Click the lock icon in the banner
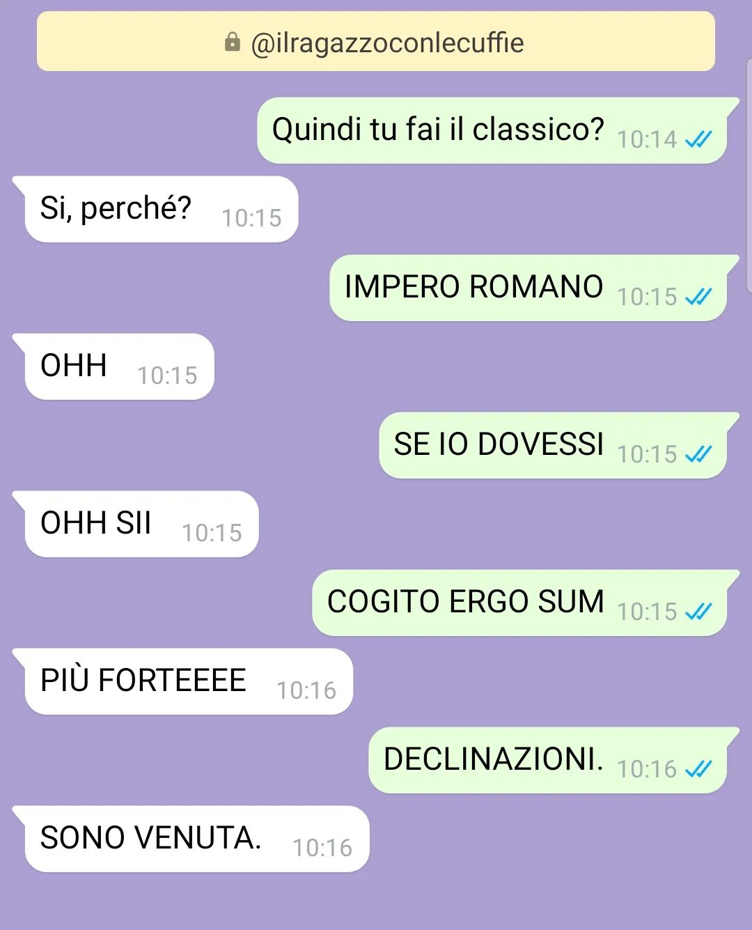 233,42
